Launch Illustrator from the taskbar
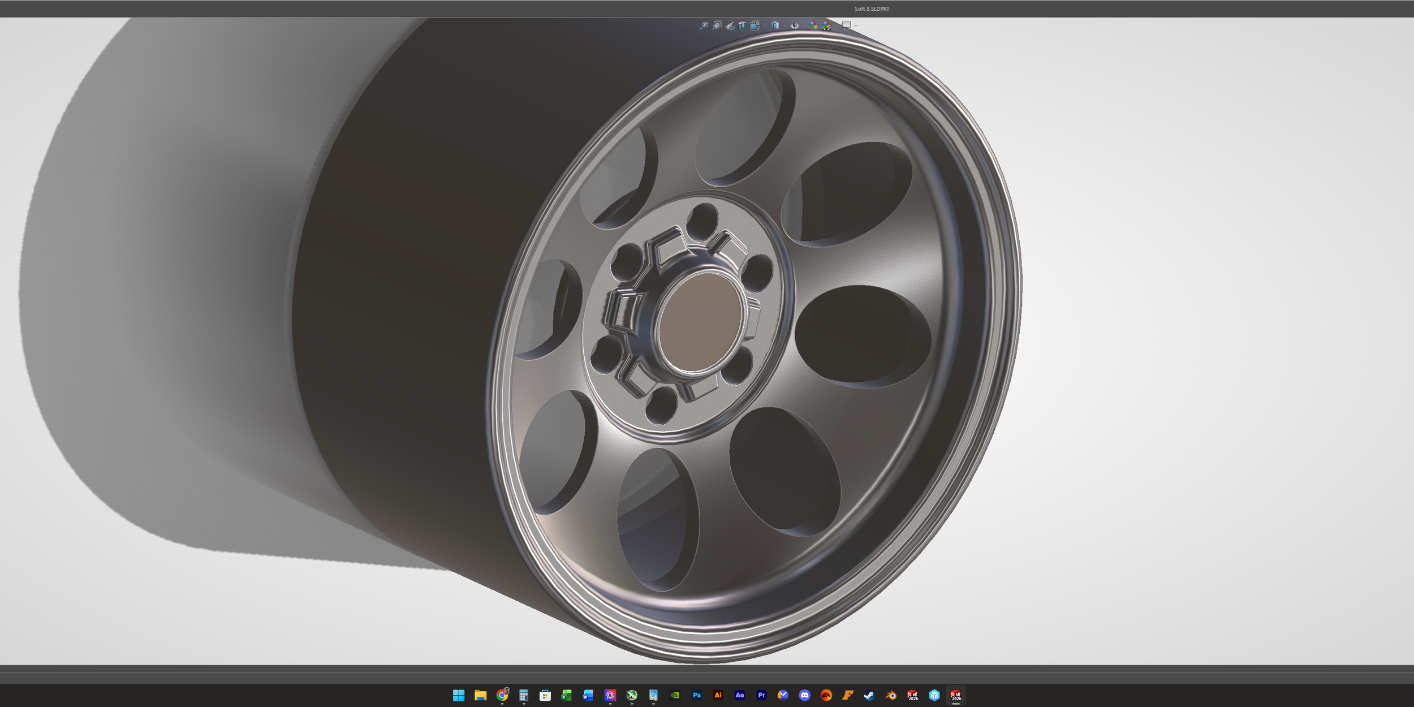Viewport: 1414px width, 707px height. (718, 695)
